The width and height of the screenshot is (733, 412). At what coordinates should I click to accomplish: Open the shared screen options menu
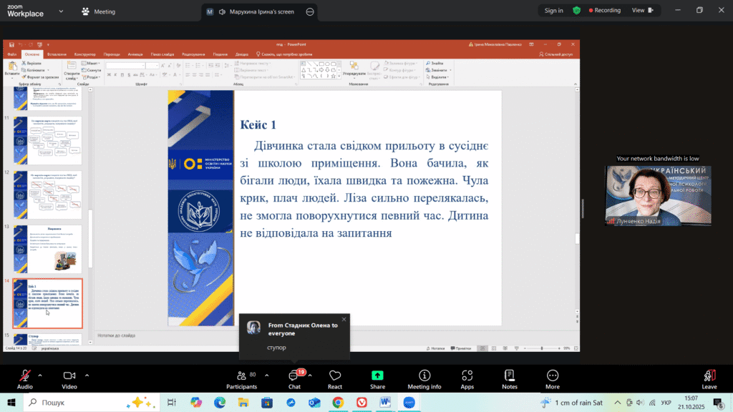pyautogui.click(x=310, y=11)
